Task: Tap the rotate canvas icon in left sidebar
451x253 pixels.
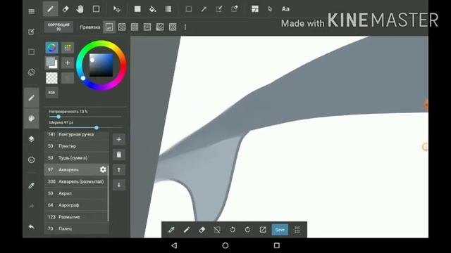Action: click(31, 72)
